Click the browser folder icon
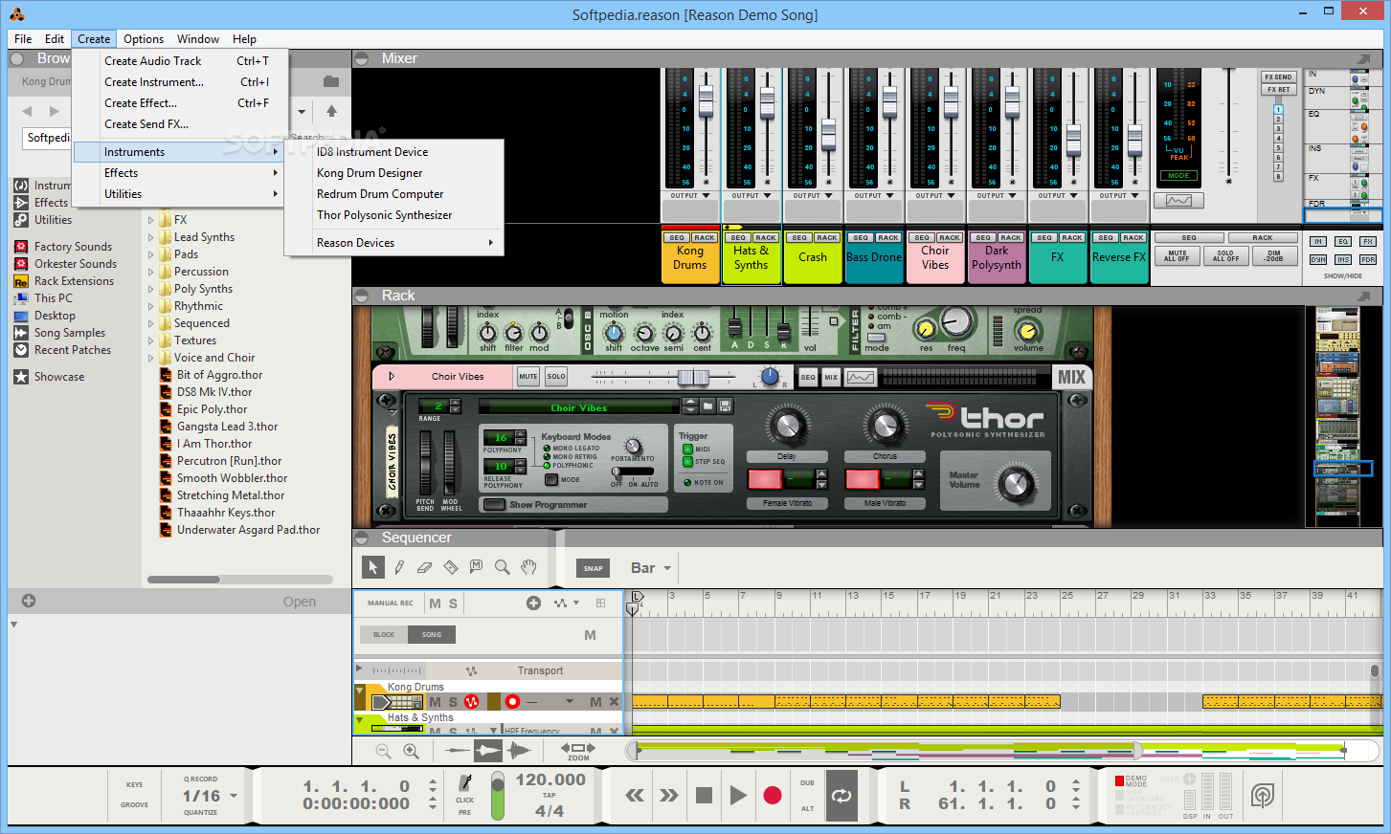1391x834 pixels. pos(331,81)
